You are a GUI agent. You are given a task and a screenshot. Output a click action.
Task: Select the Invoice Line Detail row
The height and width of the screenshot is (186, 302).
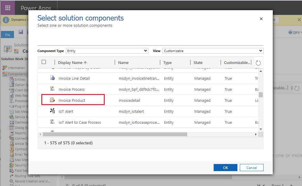[148, 78]
